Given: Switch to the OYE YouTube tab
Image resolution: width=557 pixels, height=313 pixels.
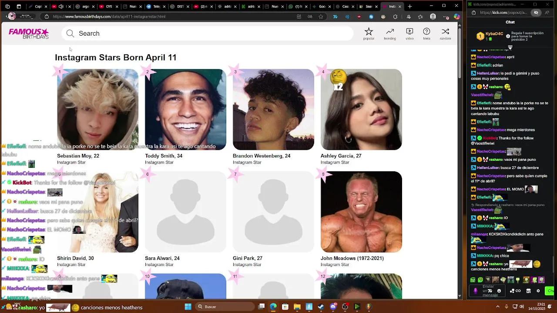Looking at the screenshot, I should [x=109, y=7].
